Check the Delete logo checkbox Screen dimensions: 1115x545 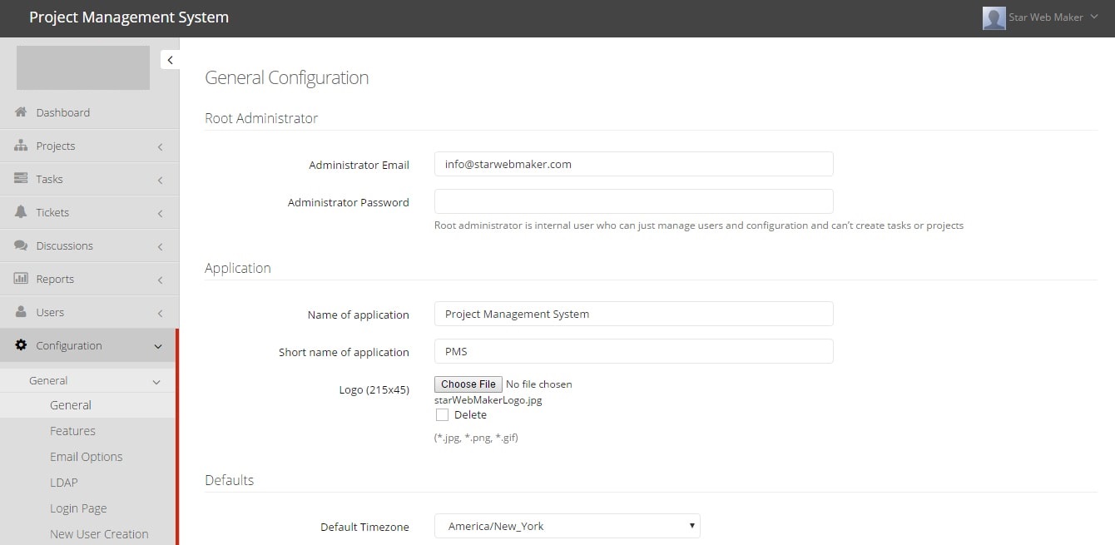point(442,414)
